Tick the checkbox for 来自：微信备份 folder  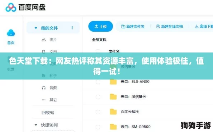coord(98,97)
